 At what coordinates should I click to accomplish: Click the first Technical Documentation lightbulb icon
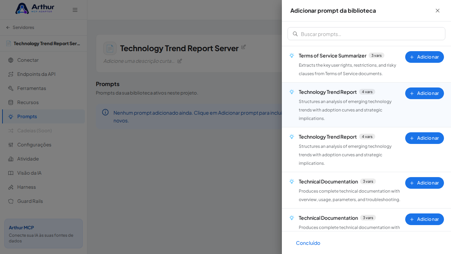click(x=292, y=181)
